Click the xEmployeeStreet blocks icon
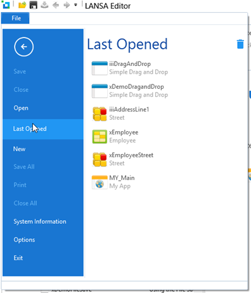 coord(100,159)
